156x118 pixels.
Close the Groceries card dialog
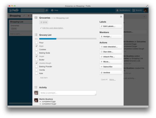tap(121, 17)
